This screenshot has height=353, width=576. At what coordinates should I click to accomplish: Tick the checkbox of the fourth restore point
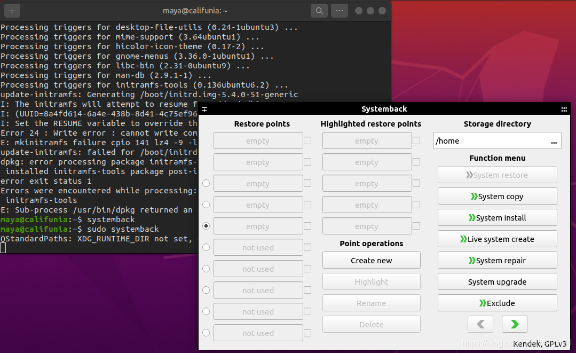[308, 204]
